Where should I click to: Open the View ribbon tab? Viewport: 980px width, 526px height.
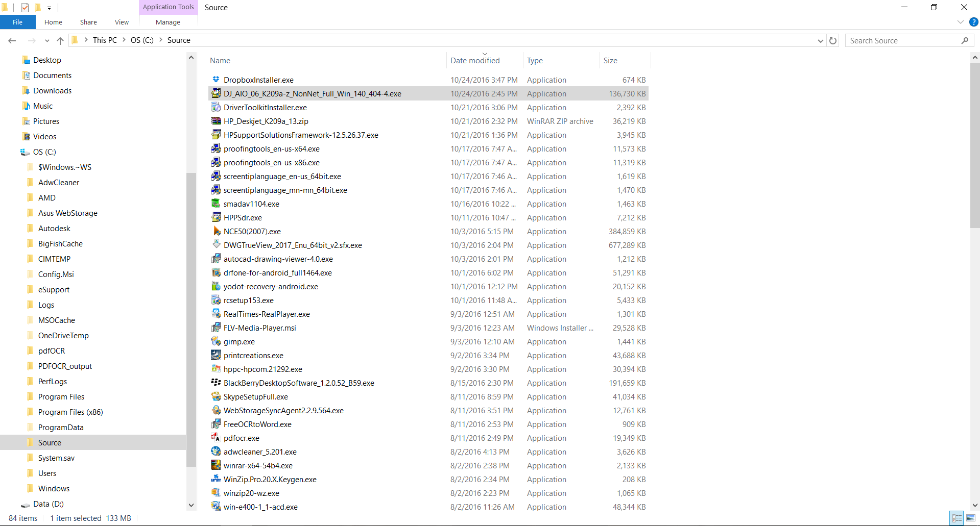point(122,22)
